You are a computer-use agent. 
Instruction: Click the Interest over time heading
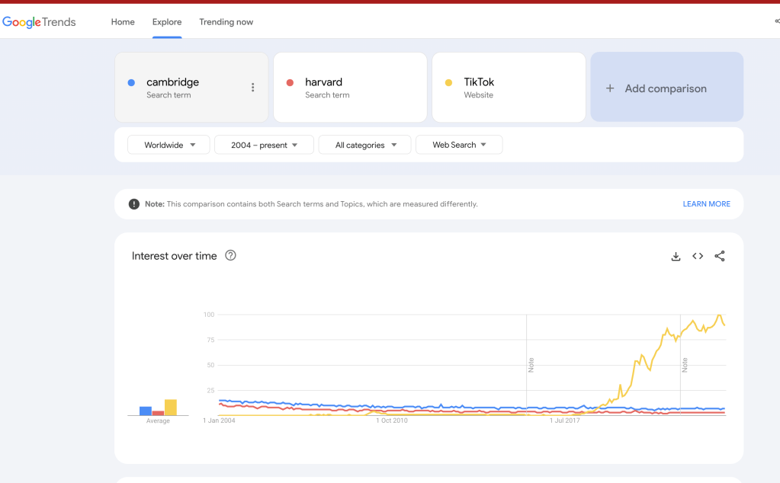[x=174, y=256]
